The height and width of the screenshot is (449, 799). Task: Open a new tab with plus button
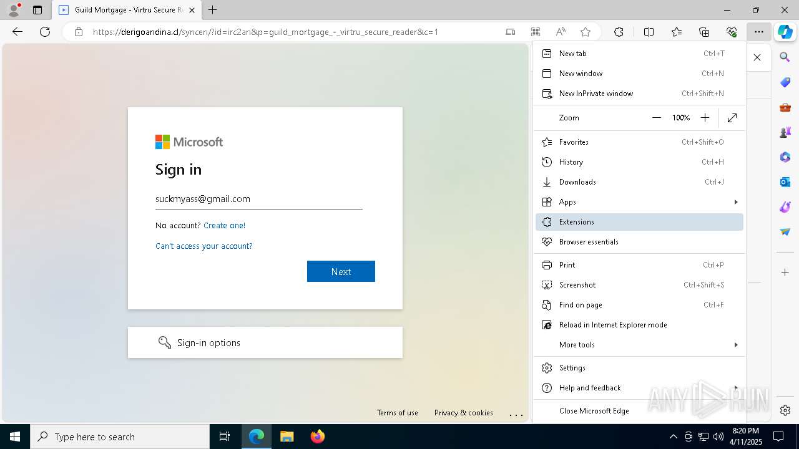[x=213, y=10]
